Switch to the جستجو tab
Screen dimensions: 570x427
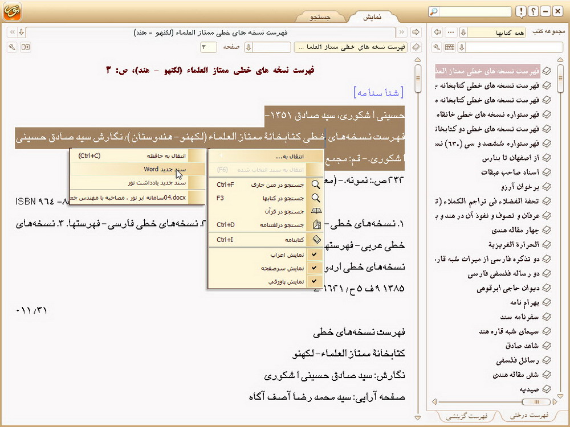(320, 17)
